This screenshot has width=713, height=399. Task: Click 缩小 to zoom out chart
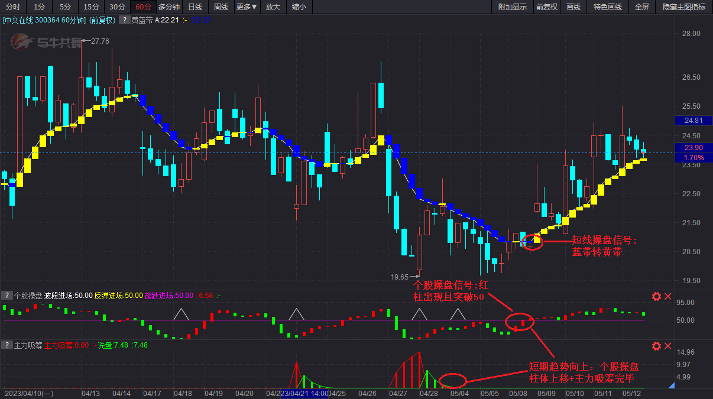click(299, 7)
